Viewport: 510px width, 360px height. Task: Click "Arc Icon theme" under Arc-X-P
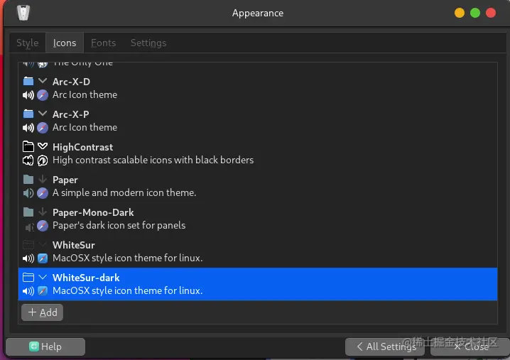[x=85, y=128]
